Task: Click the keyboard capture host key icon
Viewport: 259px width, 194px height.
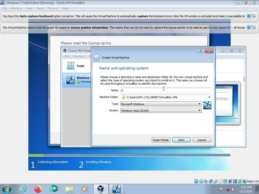Action: [x=245, y=181]
